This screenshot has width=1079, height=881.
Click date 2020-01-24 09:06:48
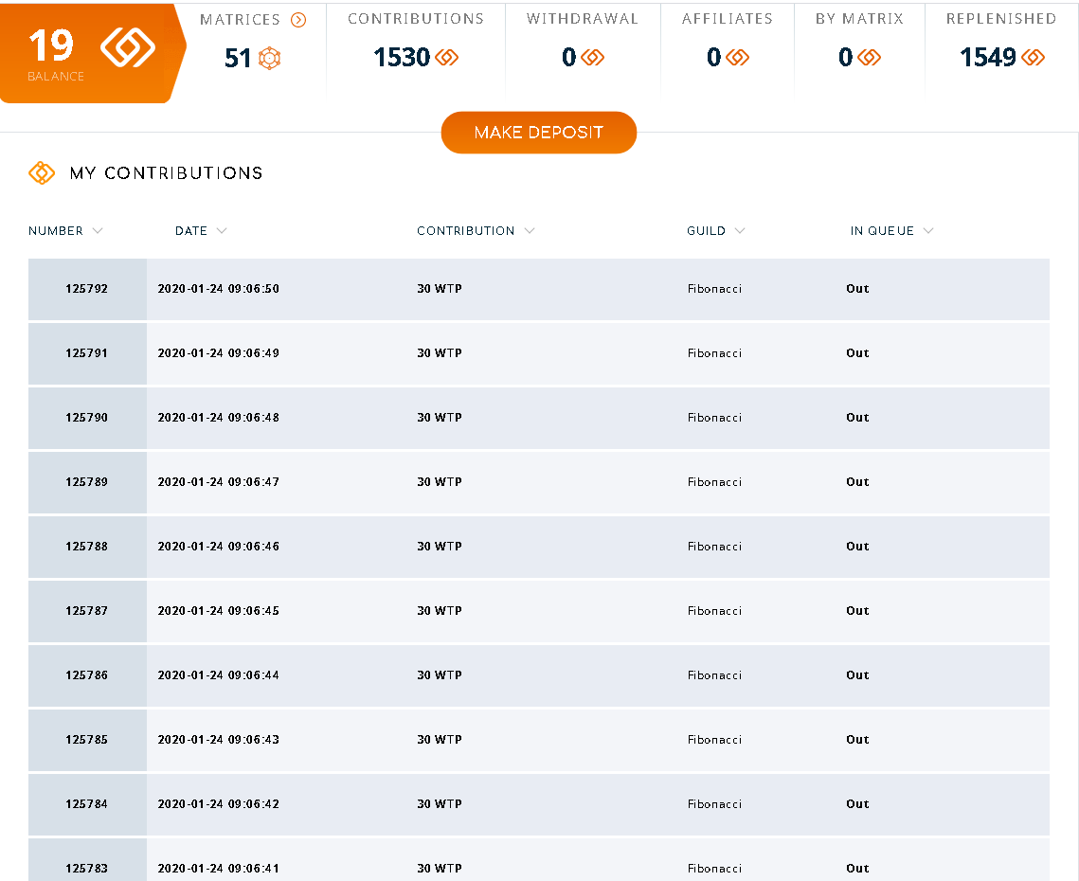[x=218, y=418]
